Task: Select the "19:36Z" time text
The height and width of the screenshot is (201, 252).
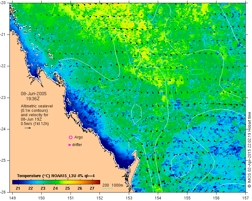Action: point(33,99)
